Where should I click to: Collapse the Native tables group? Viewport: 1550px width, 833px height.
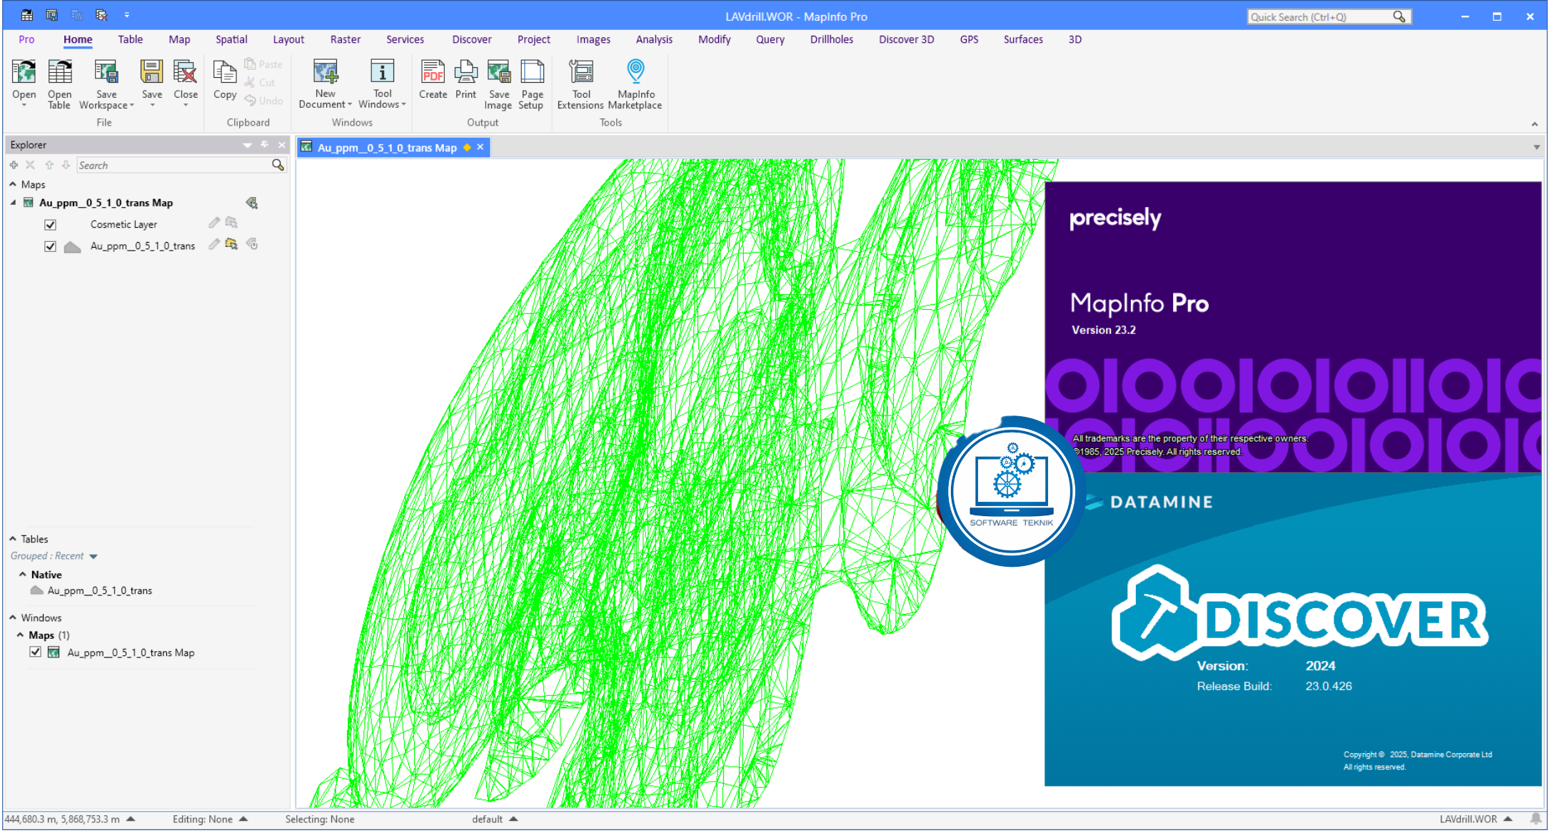(22, 574)
